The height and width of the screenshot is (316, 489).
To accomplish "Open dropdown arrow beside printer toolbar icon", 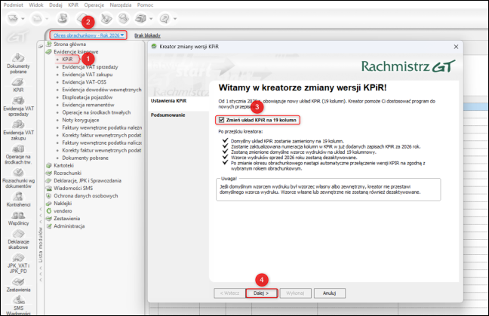I will pos(151,19).
